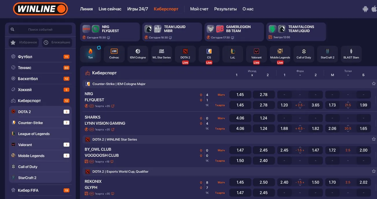377x199 pixels.
Task: Expand Кибер FIFA in the sidebar
Action: (x=40, y=190)
